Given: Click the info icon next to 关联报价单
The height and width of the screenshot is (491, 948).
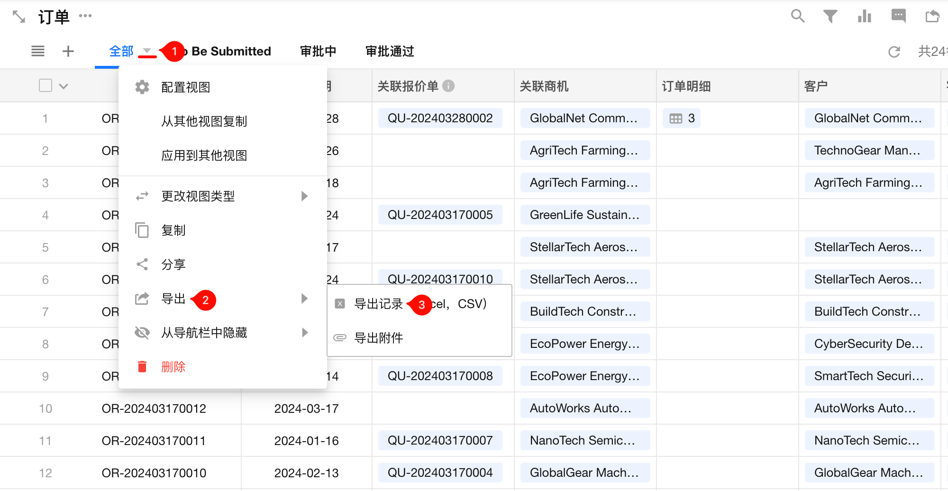Looking at the screenshot, I should [448, 86].
